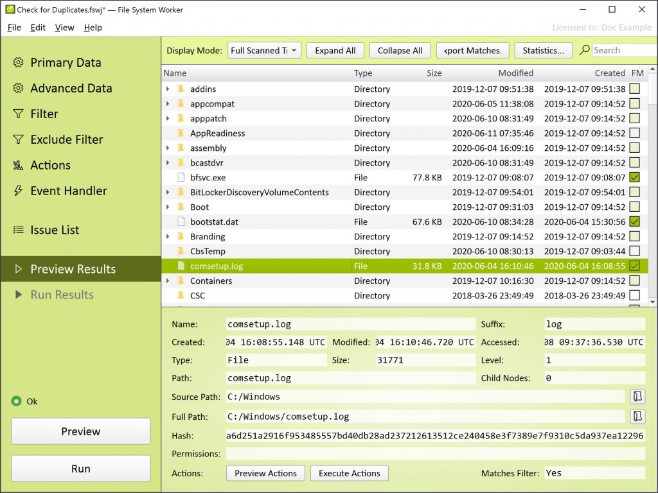Click the Exclude Filter funnel icon
Screen dimensions: 658x493
tap(18, 139)
